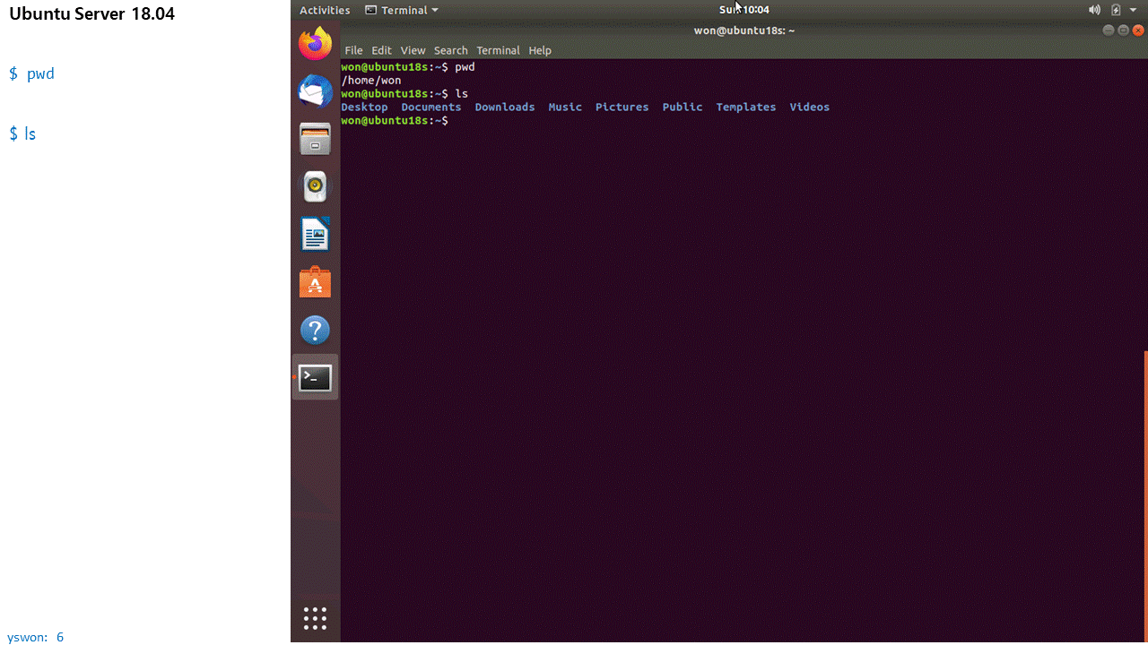Close the terminal window

(x=1137, y=30)
